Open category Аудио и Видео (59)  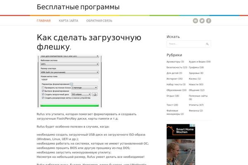[x=200, y=62]
